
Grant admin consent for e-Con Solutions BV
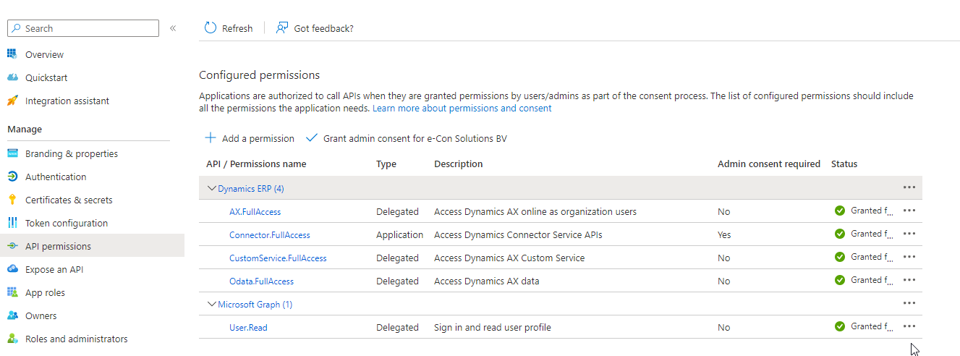coord(407,138)
